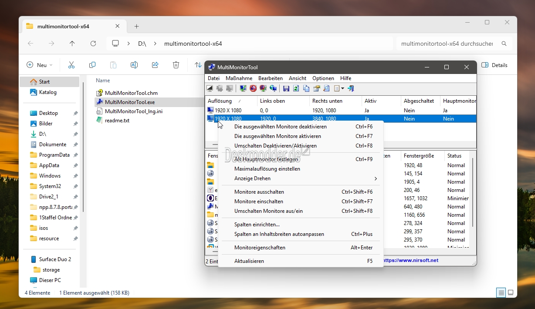The height and width of the screenshot is (309, 535).
Task: Choose Maximalauflösung einstellen
Action: (x=301, y=169)
